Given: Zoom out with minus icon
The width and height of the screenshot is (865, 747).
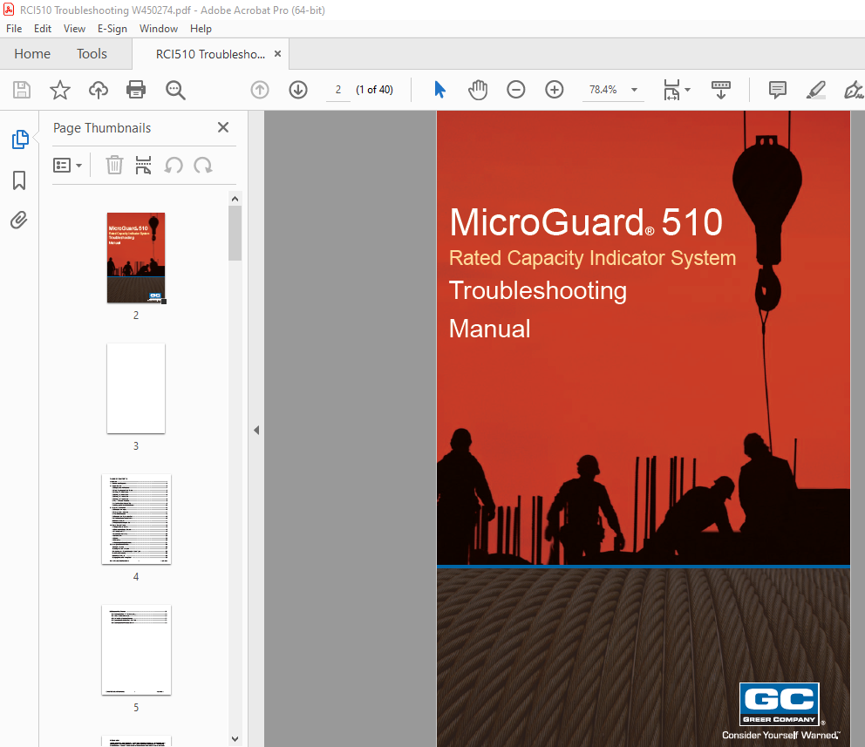Looking at the screenshot, I should [516, 89].
